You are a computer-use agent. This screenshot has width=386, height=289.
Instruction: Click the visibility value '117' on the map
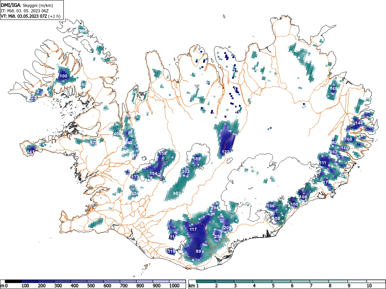193,229
